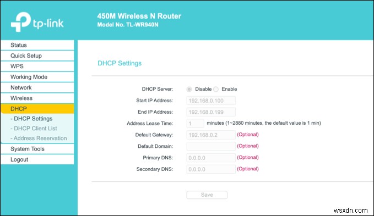The image size is (374, 216).
Task: Open the Network menu section
Action: coord(37,87)
